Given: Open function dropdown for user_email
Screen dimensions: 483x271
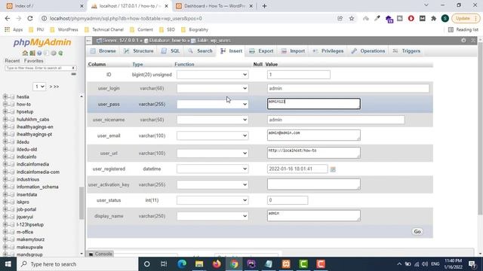Looking at the screenshot, I should click(213, 135).
